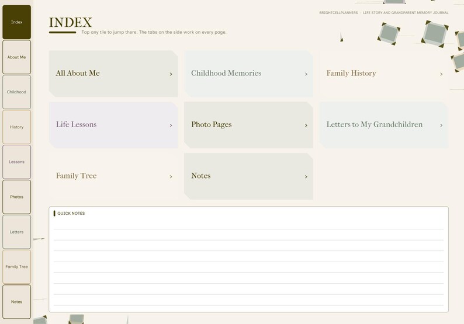Click the chevron on Life Lessons

point(171,126)
